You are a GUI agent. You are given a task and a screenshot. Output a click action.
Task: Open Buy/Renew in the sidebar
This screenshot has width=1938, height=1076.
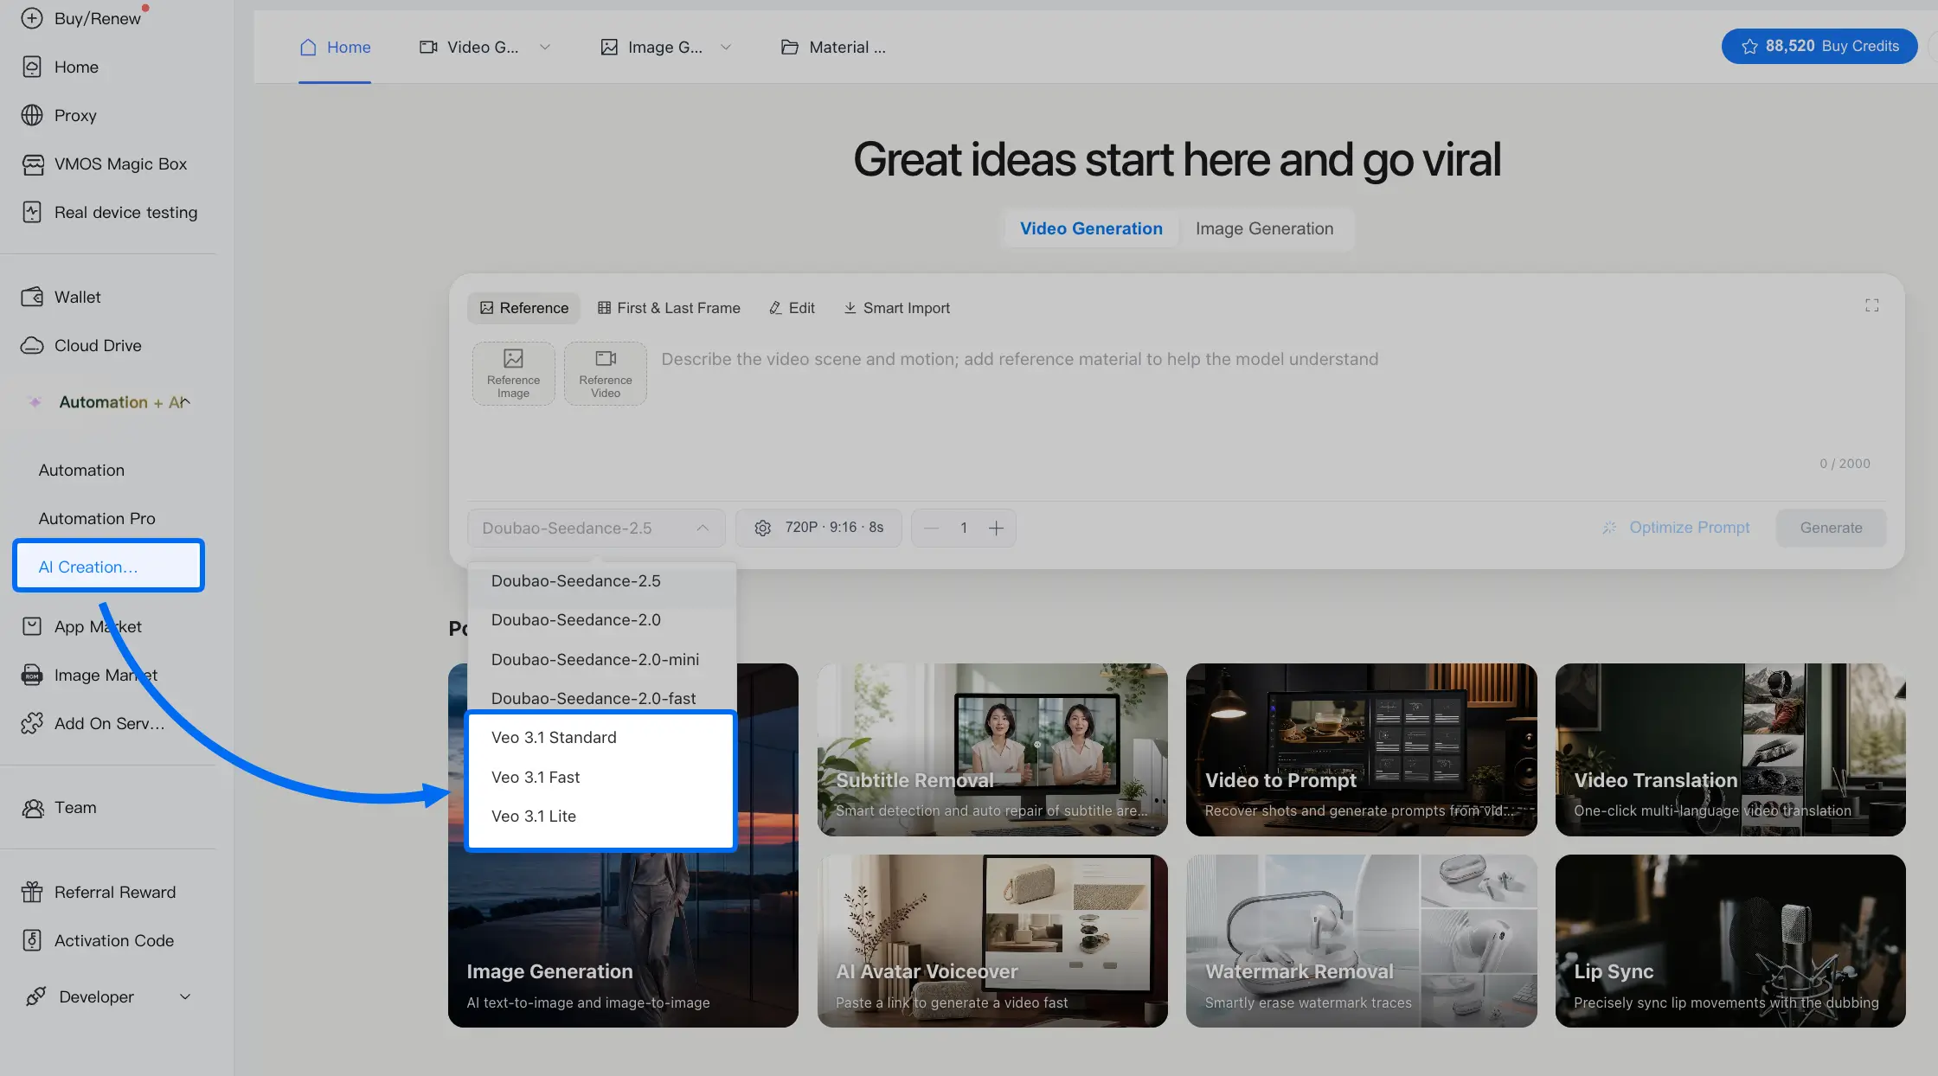tap(82, 18)
